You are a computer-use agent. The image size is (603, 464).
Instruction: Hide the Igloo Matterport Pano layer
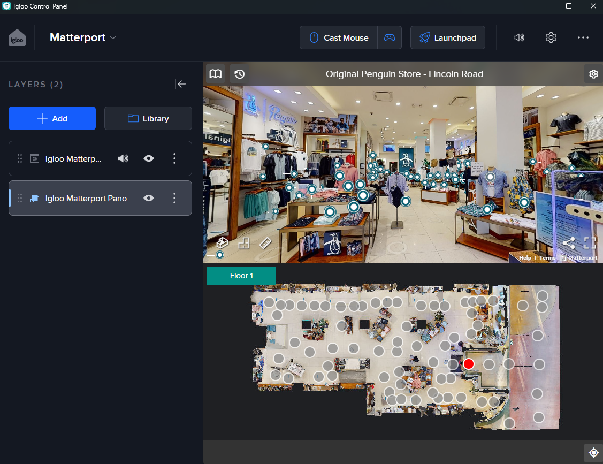click(149, 198)
